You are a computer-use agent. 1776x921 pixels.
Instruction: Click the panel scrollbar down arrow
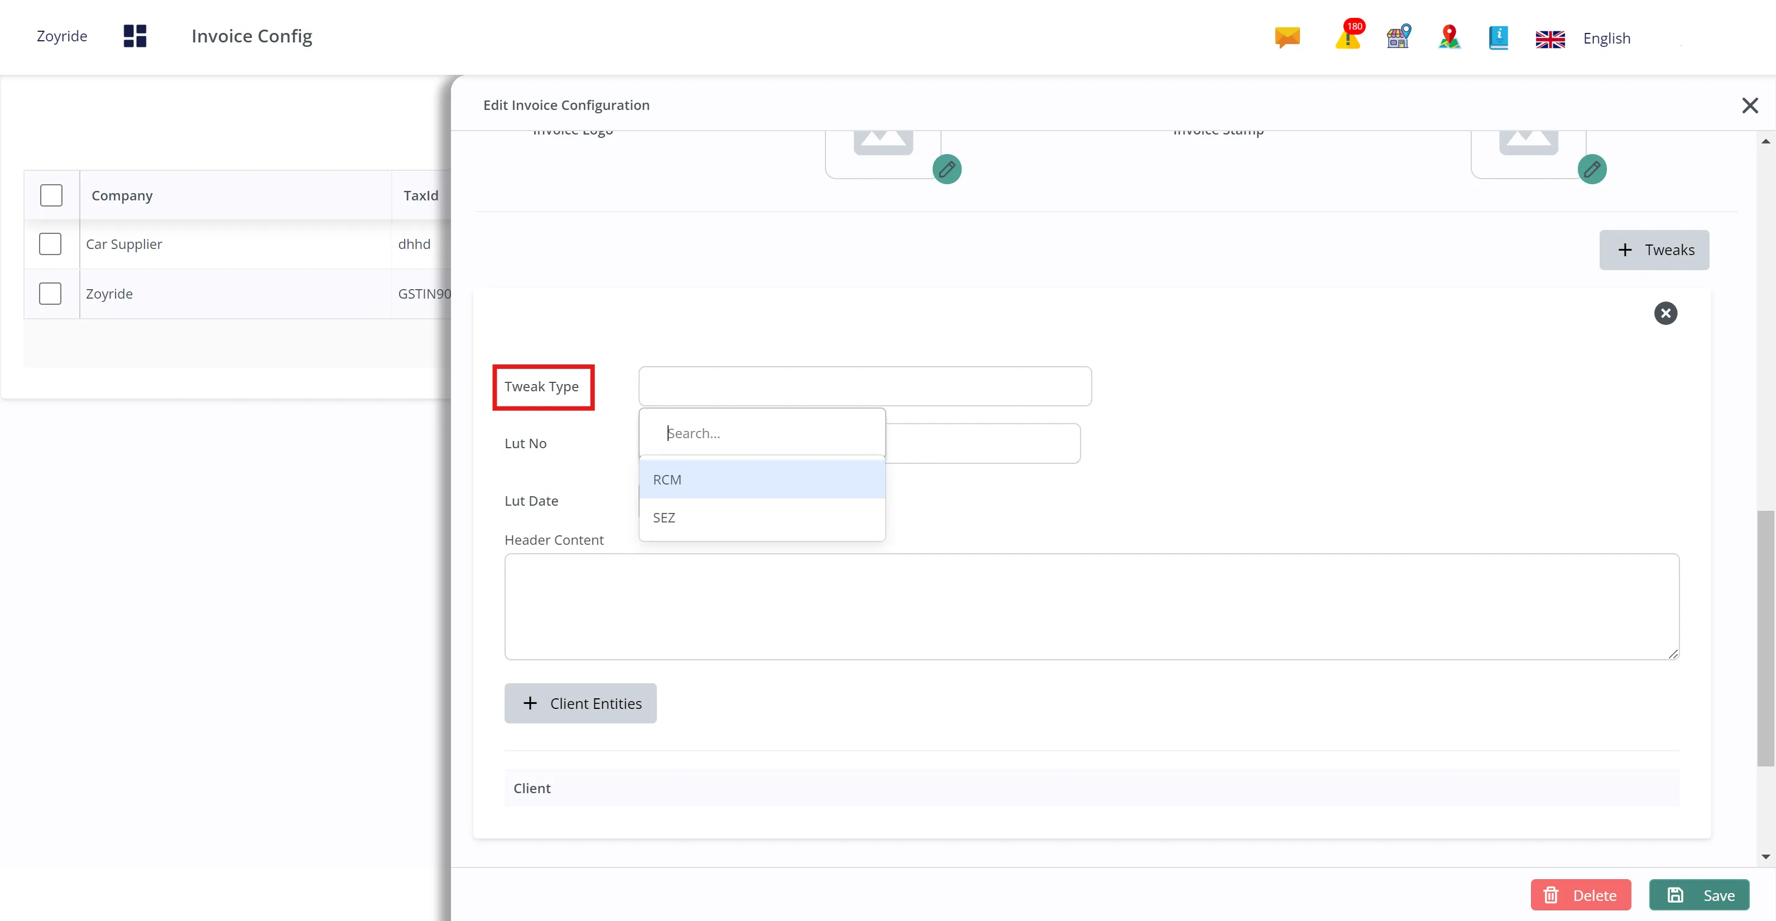coord(1765,856)
